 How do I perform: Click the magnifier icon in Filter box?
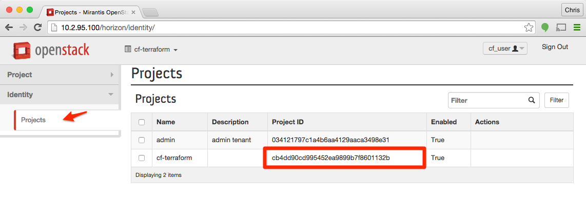532,100
